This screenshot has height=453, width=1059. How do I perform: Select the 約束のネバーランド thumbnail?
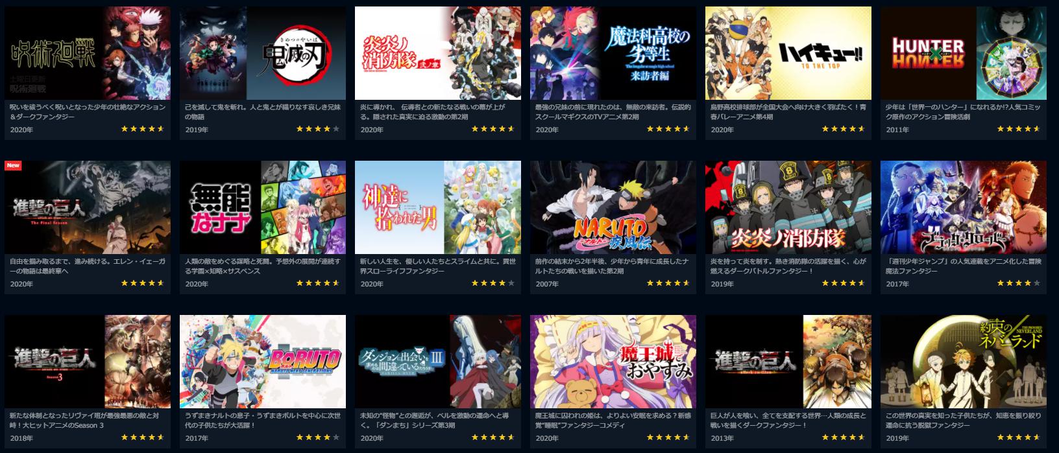(964, 362)
